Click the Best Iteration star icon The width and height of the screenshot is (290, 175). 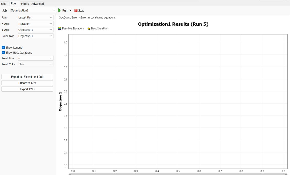pyautogui.click(x=89, y=29)
